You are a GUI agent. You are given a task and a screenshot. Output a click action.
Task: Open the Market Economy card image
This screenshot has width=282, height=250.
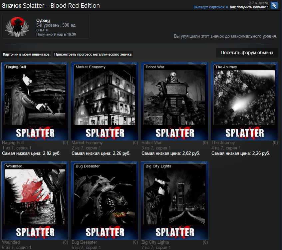[105, 101]
